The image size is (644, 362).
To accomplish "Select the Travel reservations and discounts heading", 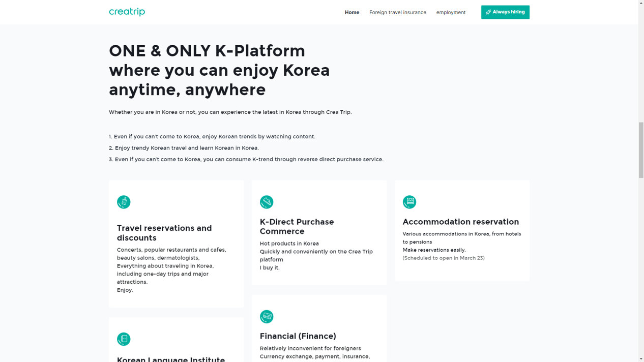I will point(164,233).
